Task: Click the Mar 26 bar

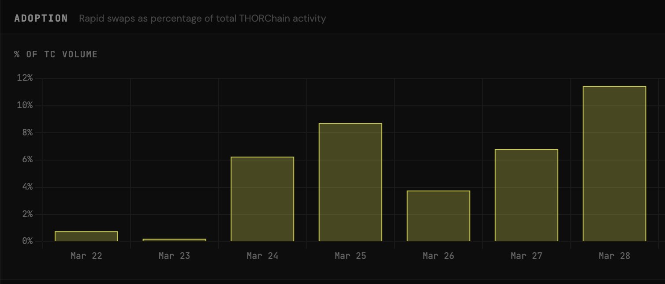Action: point(438,216)
